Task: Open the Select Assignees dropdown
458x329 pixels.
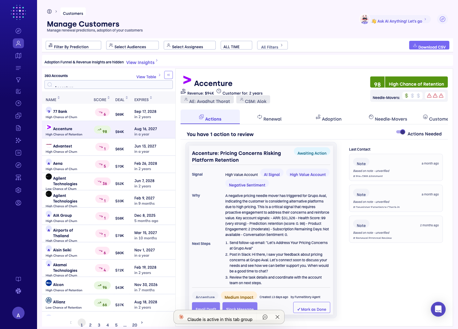Action: [190, 45]
